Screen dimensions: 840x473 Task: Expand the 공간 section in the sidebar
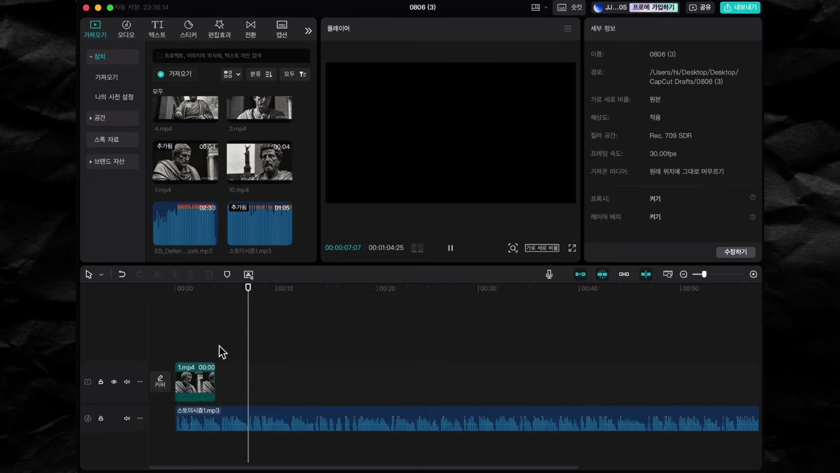coord(112,118)
